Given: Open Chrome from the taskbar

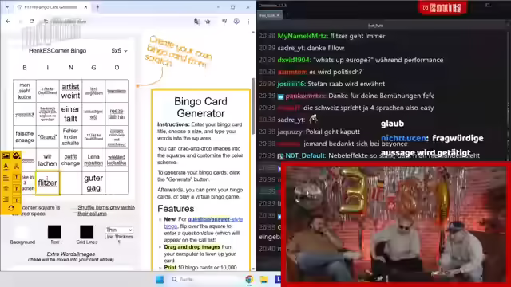Looking at the screenshot, I should tap(249, 280).
